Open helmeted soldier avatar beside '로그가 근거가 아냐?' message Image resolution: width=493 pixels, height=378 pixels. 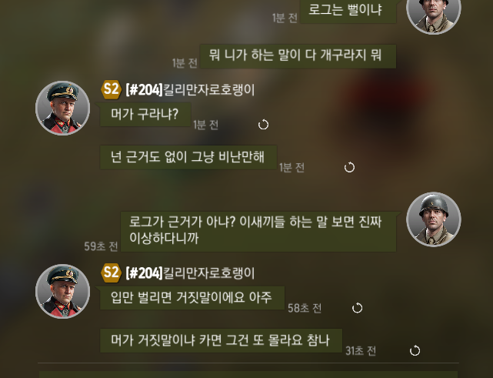(434, 219)
